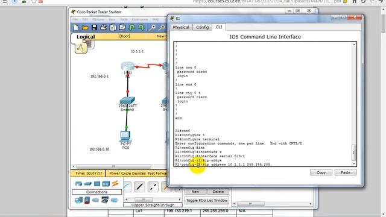Click the [Root] cluster label

pos(125,36)
